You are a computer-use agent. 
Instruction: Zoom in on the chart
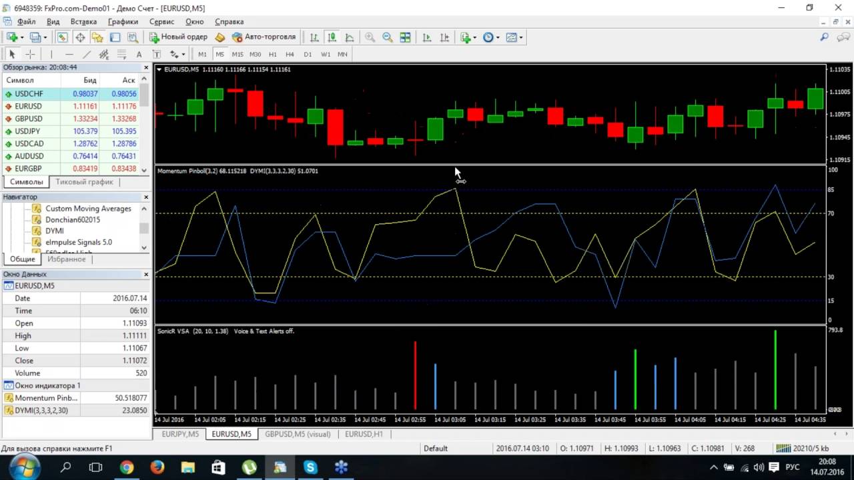click(370, 37)
